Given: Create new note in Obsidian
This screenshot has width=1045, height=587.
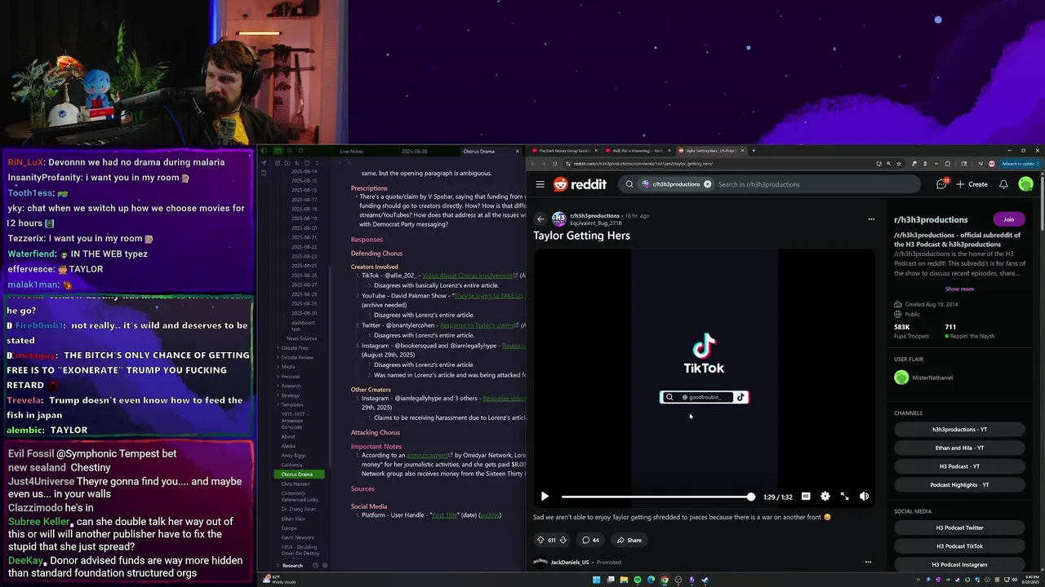Looking at the screenshot, I should coord(278,163).
